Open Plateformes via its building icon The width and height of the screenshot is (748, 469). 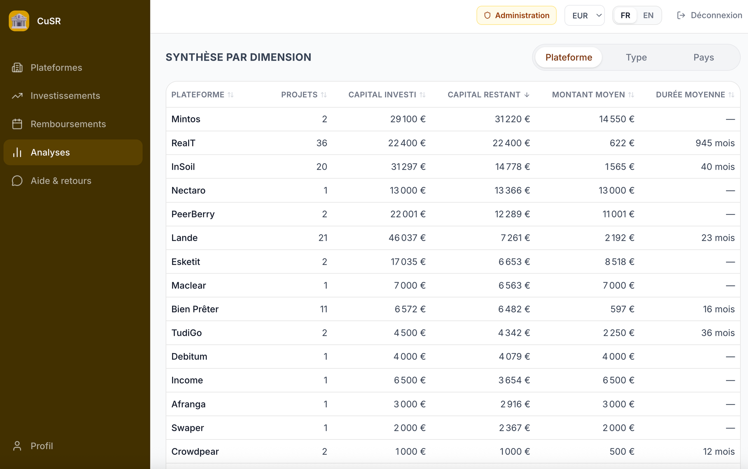17,68
